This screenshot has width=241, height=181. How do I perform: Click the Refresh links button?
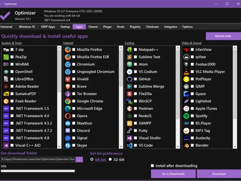[223, 36]
